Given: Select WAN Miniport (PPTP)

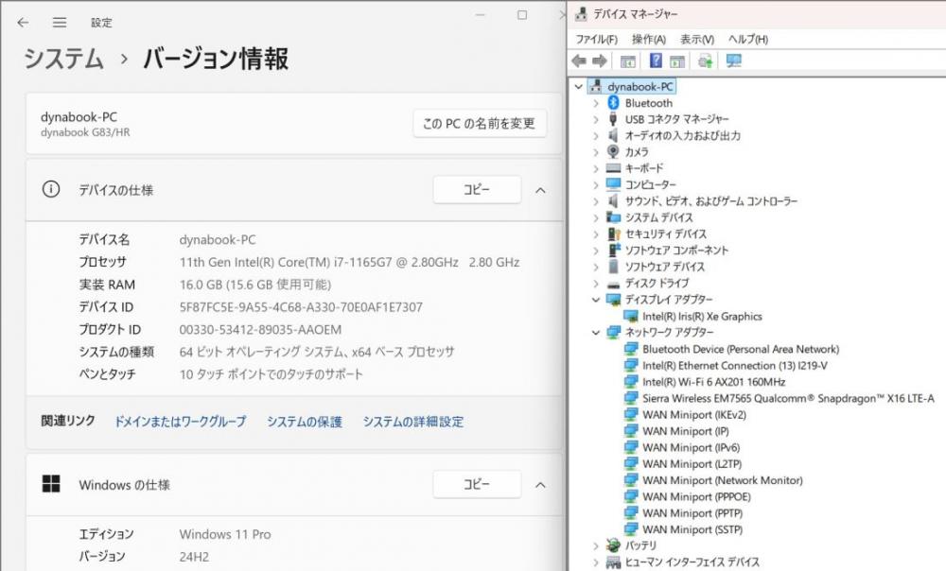Looking at the screenshot, I should pos(692,513).
